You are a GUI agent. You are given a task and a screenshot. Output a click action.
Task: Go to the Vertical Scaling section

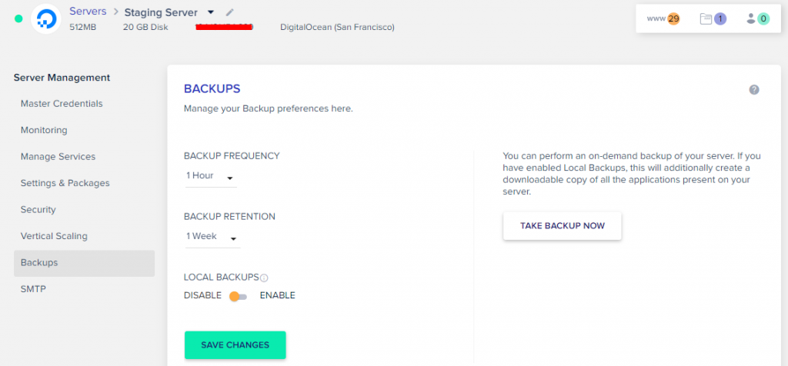point(54,236)
